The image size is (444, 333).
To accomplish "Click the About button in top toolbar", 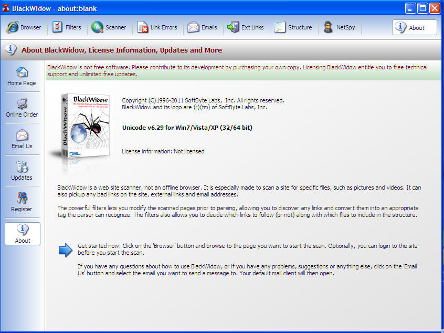I will click(415, 27).
